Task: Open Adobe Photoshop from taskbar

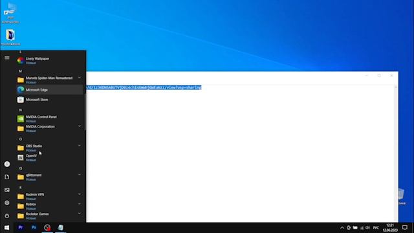Action: point(34,227)
